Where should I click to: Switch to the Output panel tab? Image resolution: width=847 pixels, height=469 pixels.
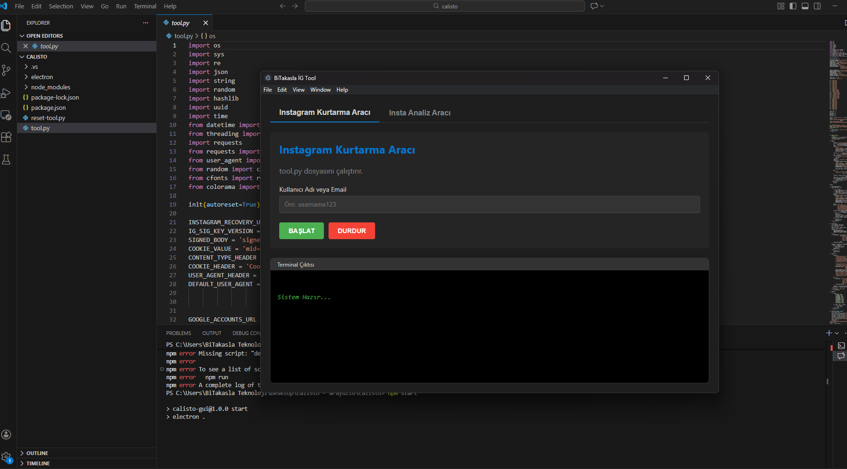212,333
